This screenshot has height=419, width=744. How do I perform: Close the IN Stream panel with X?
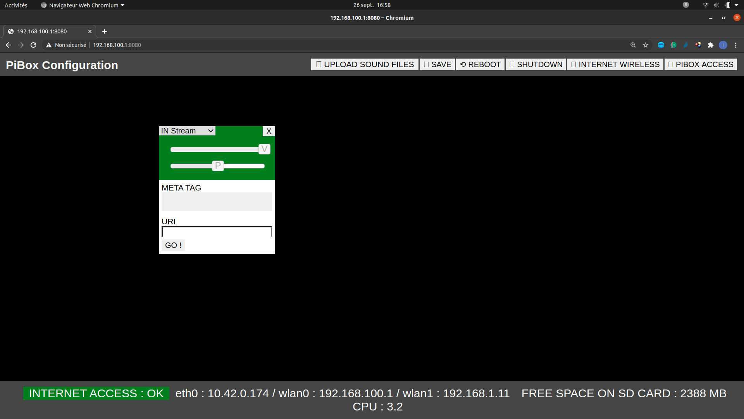point(269,131)
